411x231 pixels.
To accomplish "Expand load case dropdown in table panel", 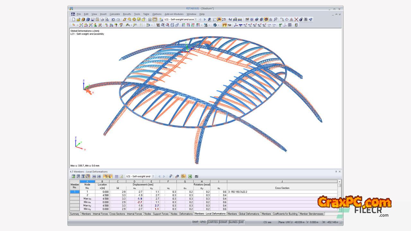I will [153, 176].
